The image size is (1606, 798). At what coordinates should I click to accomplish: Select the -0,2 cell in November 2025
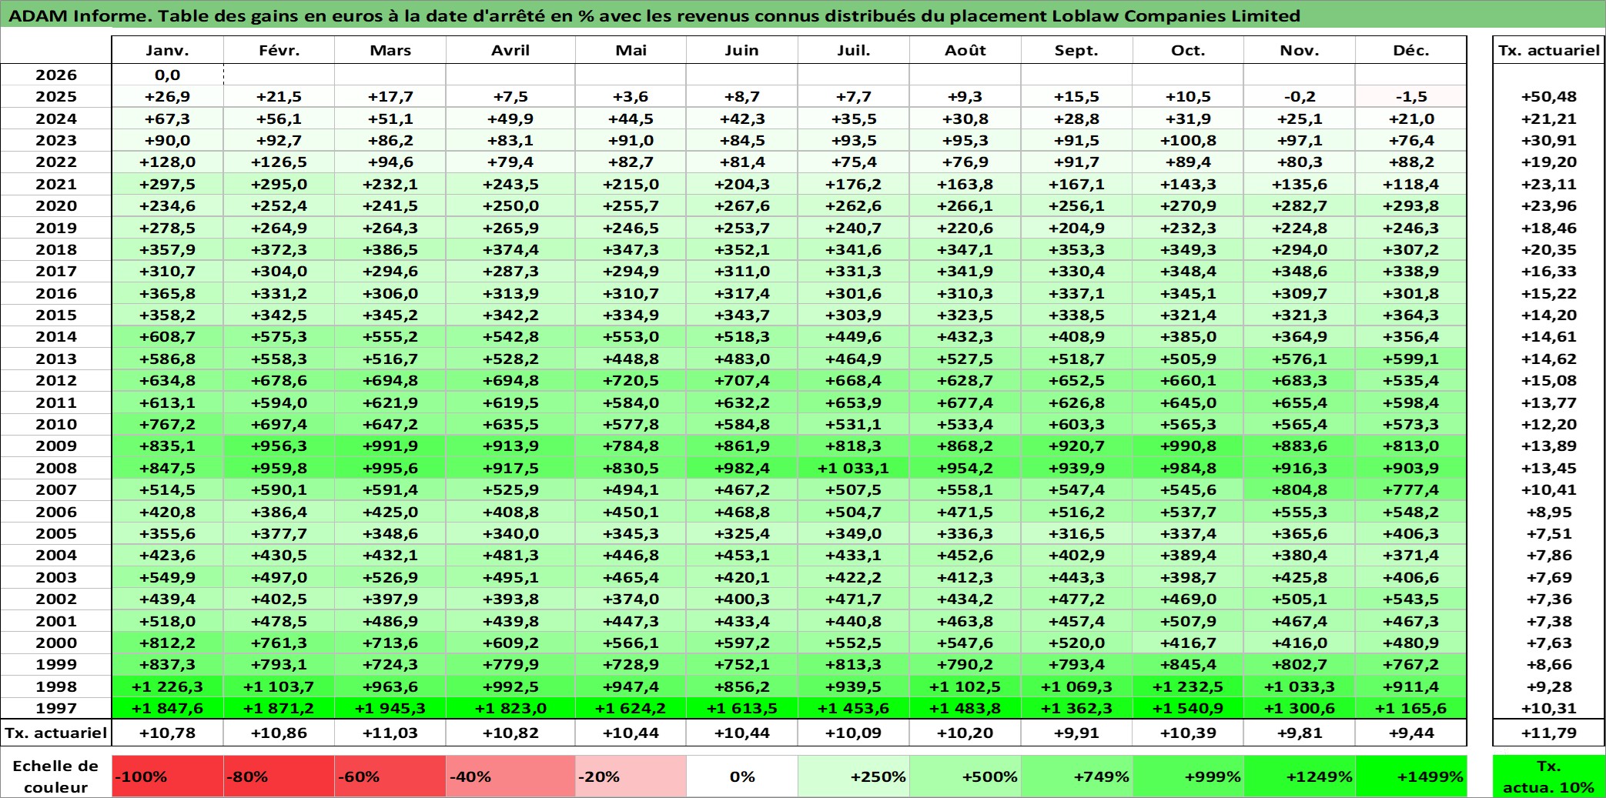point(1300,96)
